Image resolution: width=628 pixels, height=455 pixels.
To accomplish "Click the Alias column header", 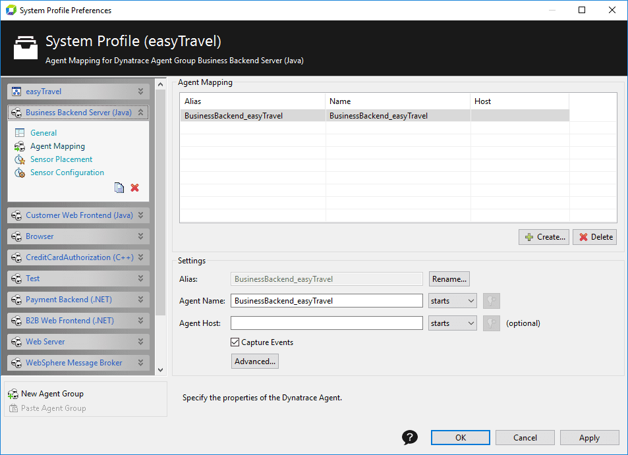I will click(x=253, y=101).
